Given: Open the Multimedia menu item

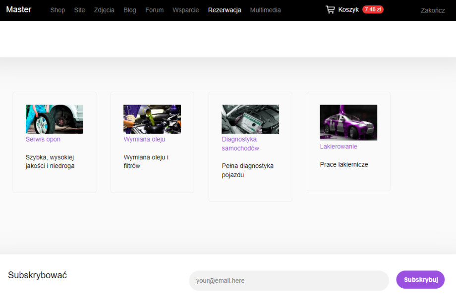Looking at the screenshot, I should tap(265, 10).
